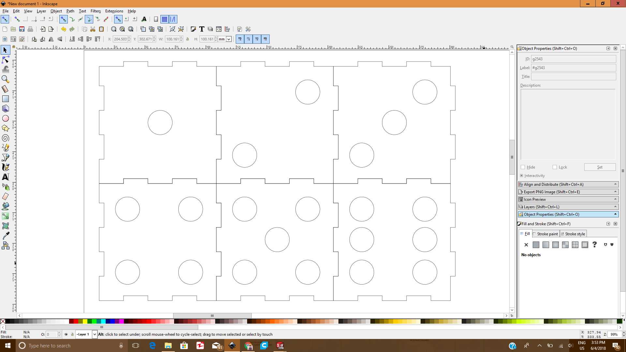This screenshot has width=626, height=352.
Task: Choose the Rectangle drawing tool
Action: point(6,99)
